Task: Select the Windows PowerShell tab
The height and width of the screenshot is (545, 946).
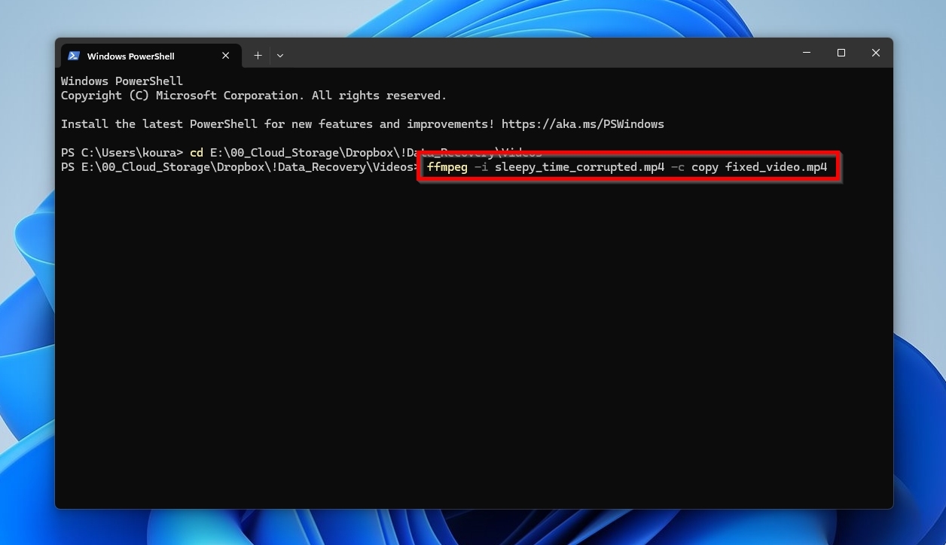Action: [x=151, y=56]
